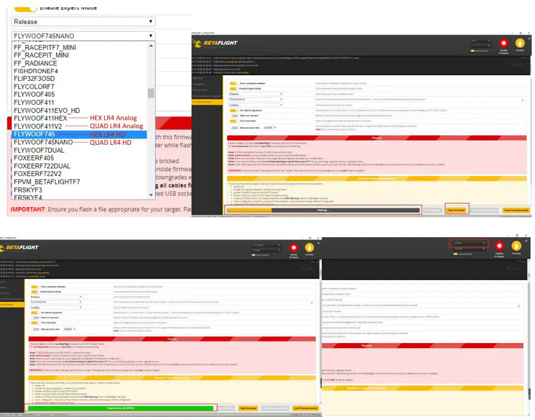
Task: Open Privacy Policy tab in Flashing window
Action: coord(207,90)
